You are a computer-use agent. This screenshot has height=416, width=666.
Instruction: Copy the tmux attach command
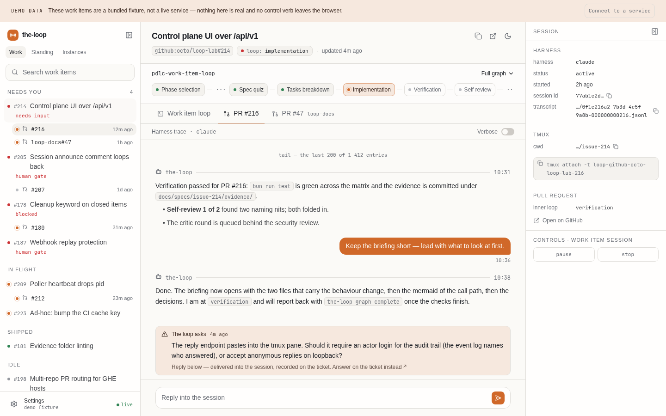coord(540,164)
